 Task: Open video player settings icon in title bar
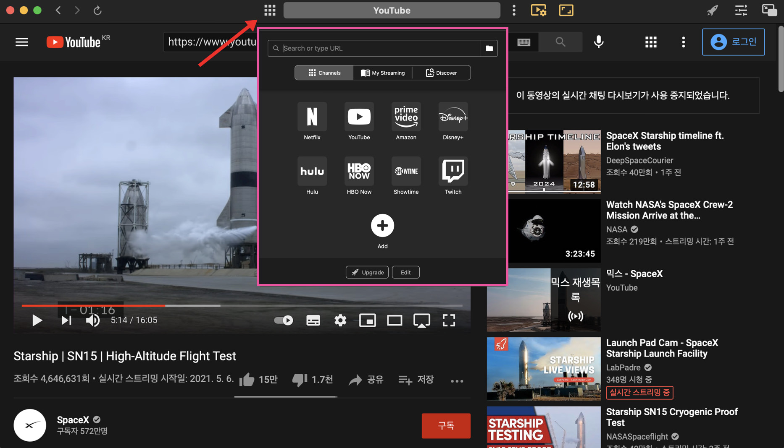pos(539,10)
